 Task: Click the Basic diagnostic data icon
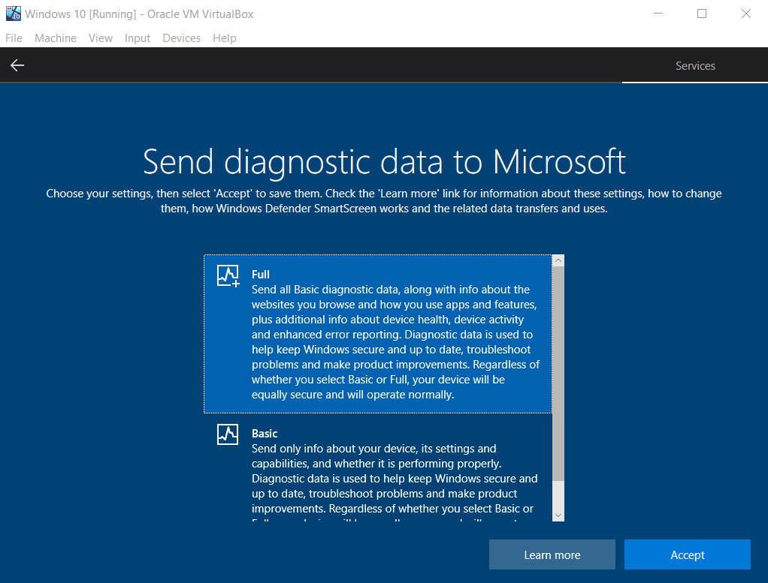(228, 434)
